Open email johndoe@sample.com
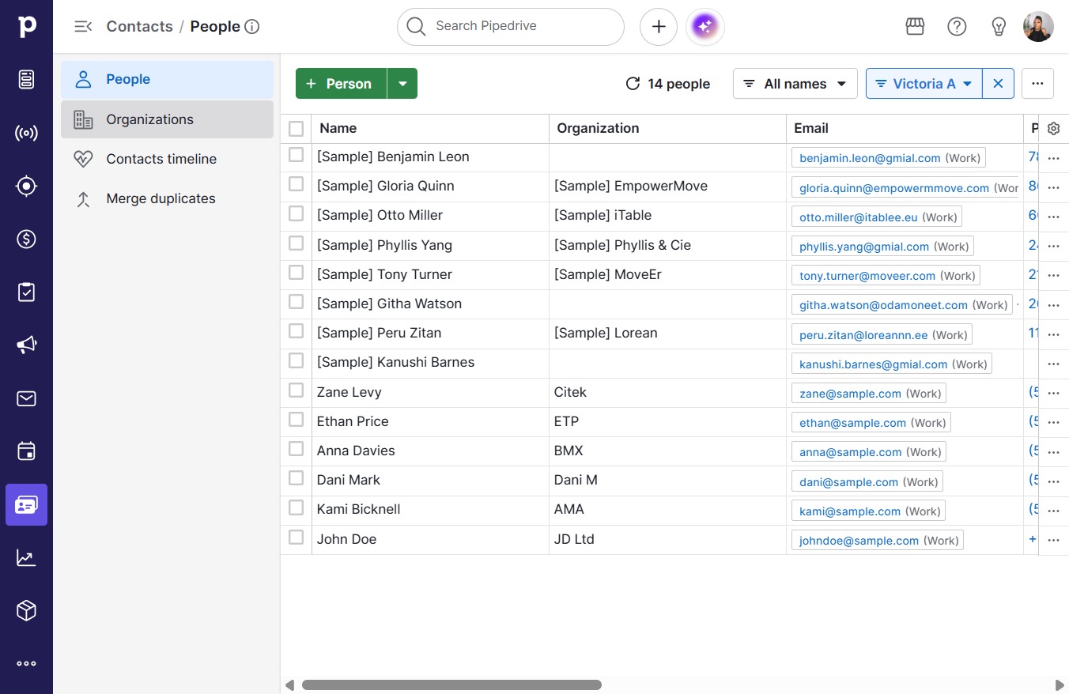The image size is (1069, 694). [859, 541]
